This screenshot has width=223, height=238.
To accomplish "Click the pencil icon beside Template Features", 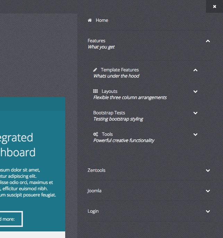I will [95, 70].
